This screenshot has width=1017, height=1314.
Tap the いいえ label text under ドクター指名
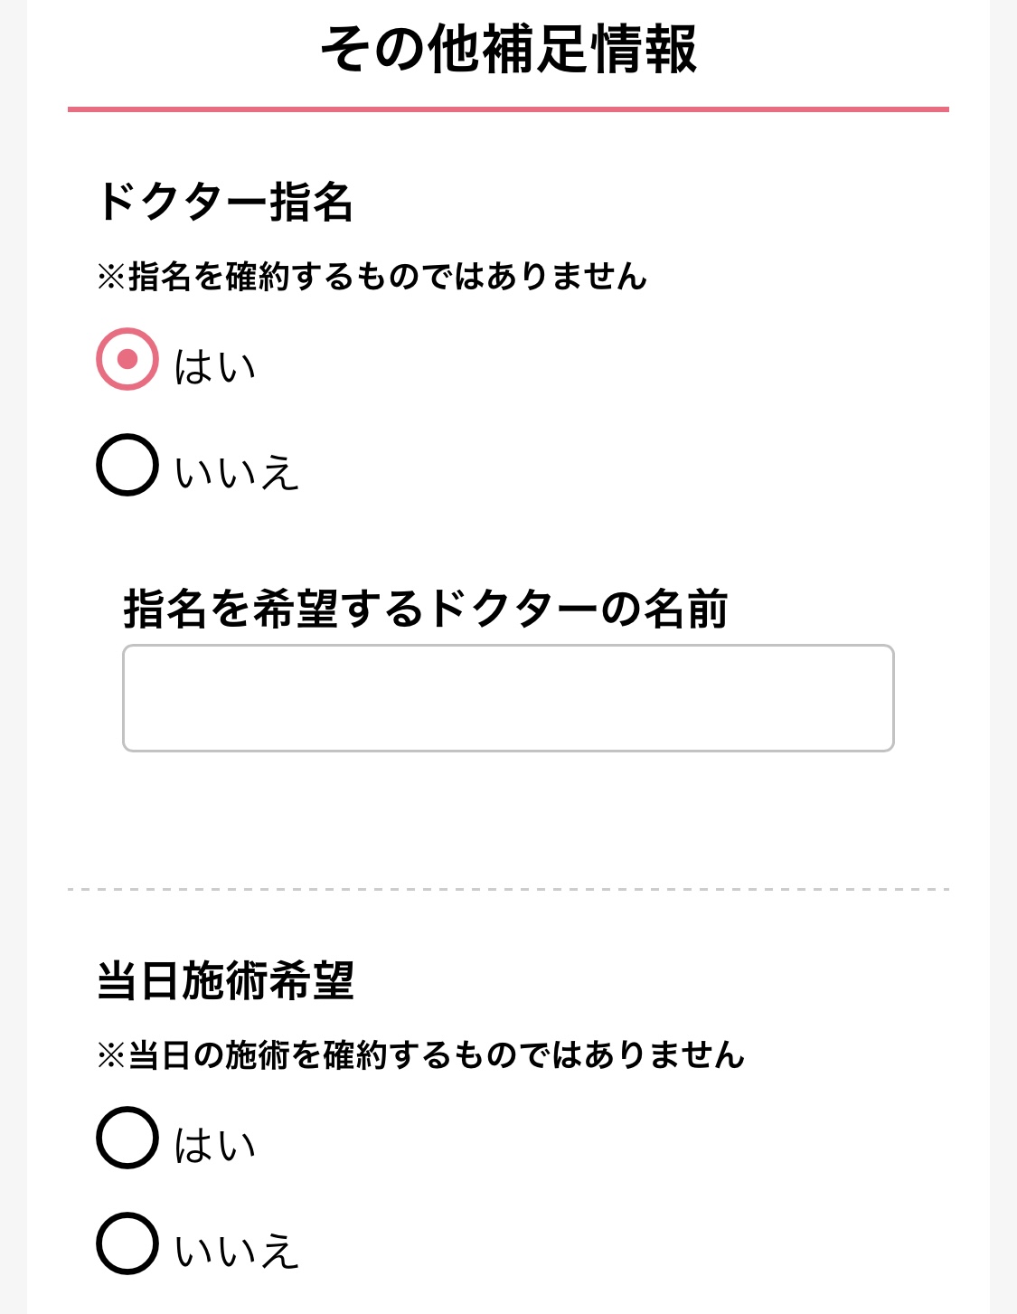coord(236,473)
